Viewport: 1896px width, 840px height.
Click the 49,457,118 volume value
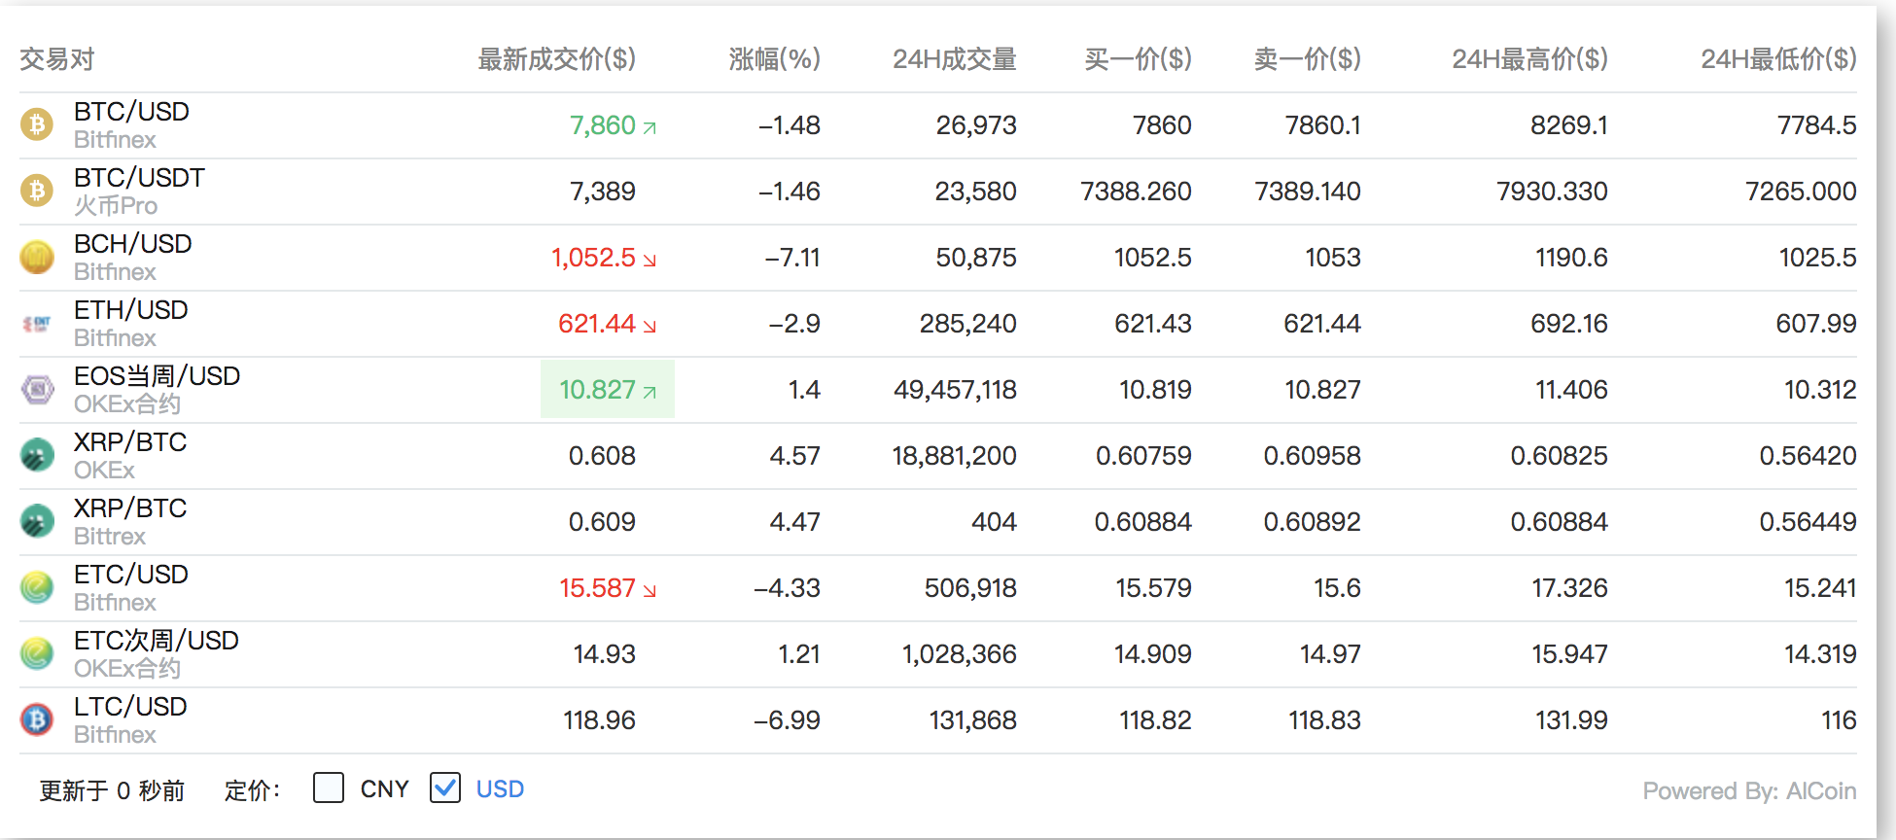click(956, 390)
